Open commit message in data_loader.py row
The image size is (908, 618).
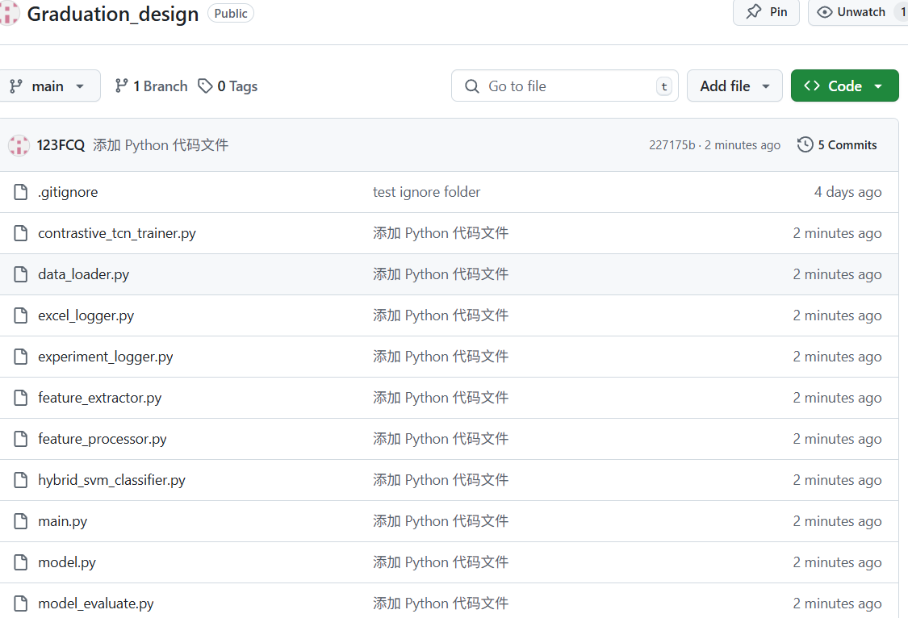click(x=441, y=274)
